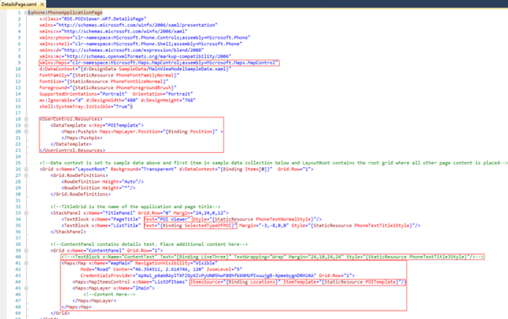Click Text="POI Viewer" on the PageTitle line
This screenshot has height=319, width=508.
(x=168, y=219)
